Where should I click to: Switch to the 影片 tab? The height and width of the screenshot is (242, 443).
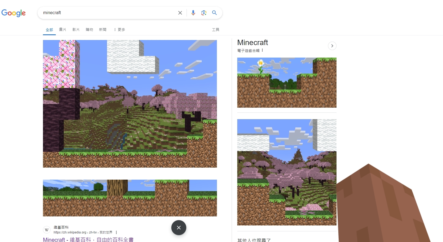tap(76, 30)
